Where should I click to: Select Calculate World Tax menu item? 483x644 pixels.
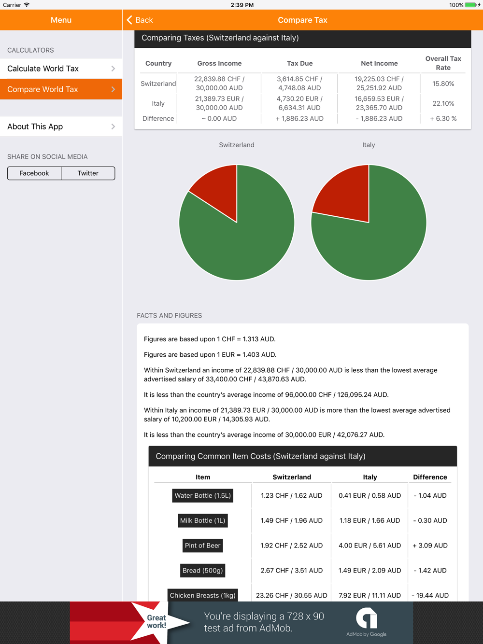(61, 69)
